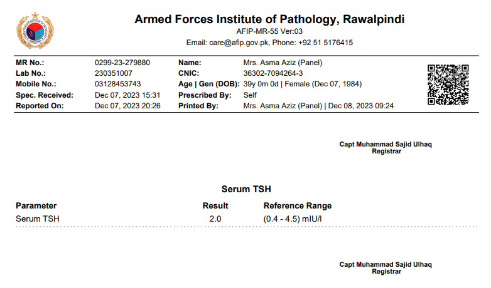
Task: Select the date Dec 07, 2023 20:26
Action: [x=127, y=106]
